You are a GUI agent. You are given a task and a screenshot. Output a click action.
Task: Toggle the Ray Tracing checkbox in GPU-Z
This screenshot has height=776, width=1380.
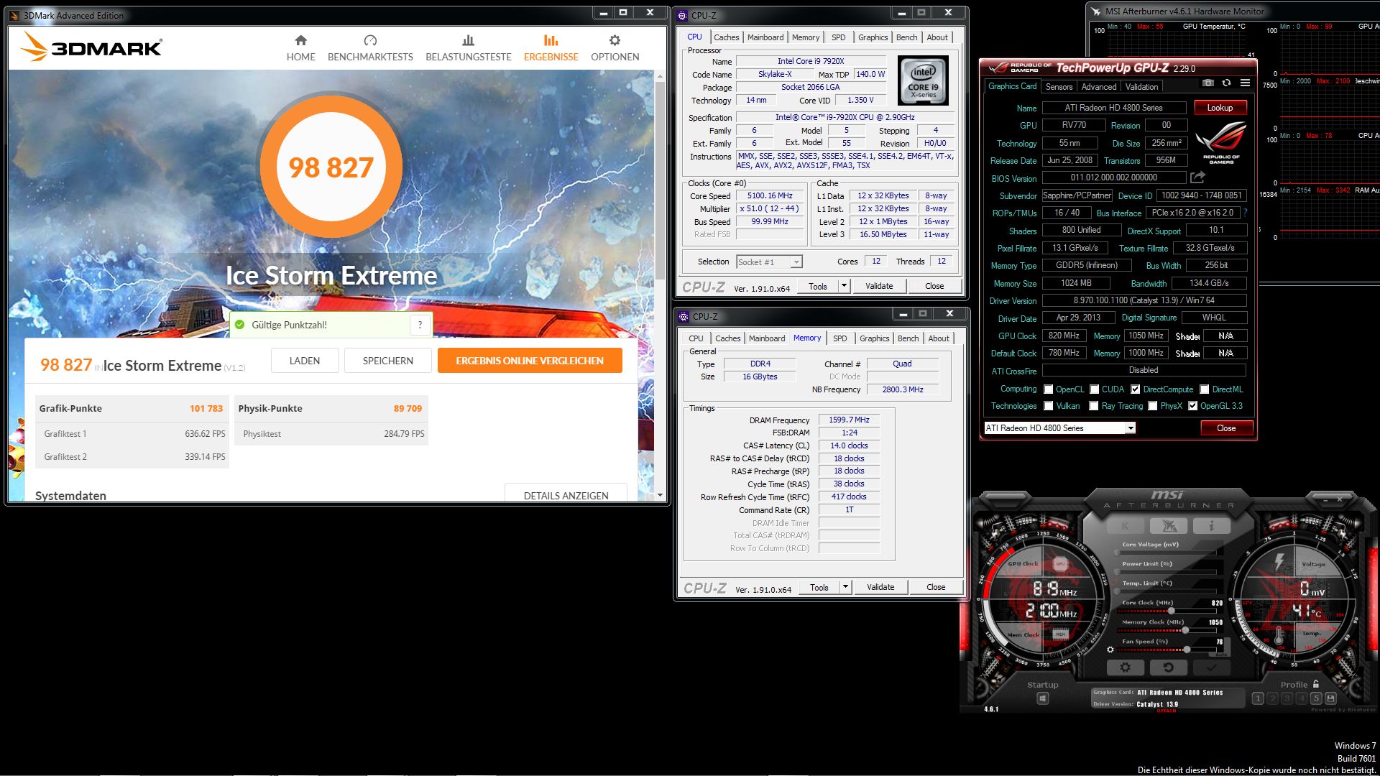coord(1094,406)
